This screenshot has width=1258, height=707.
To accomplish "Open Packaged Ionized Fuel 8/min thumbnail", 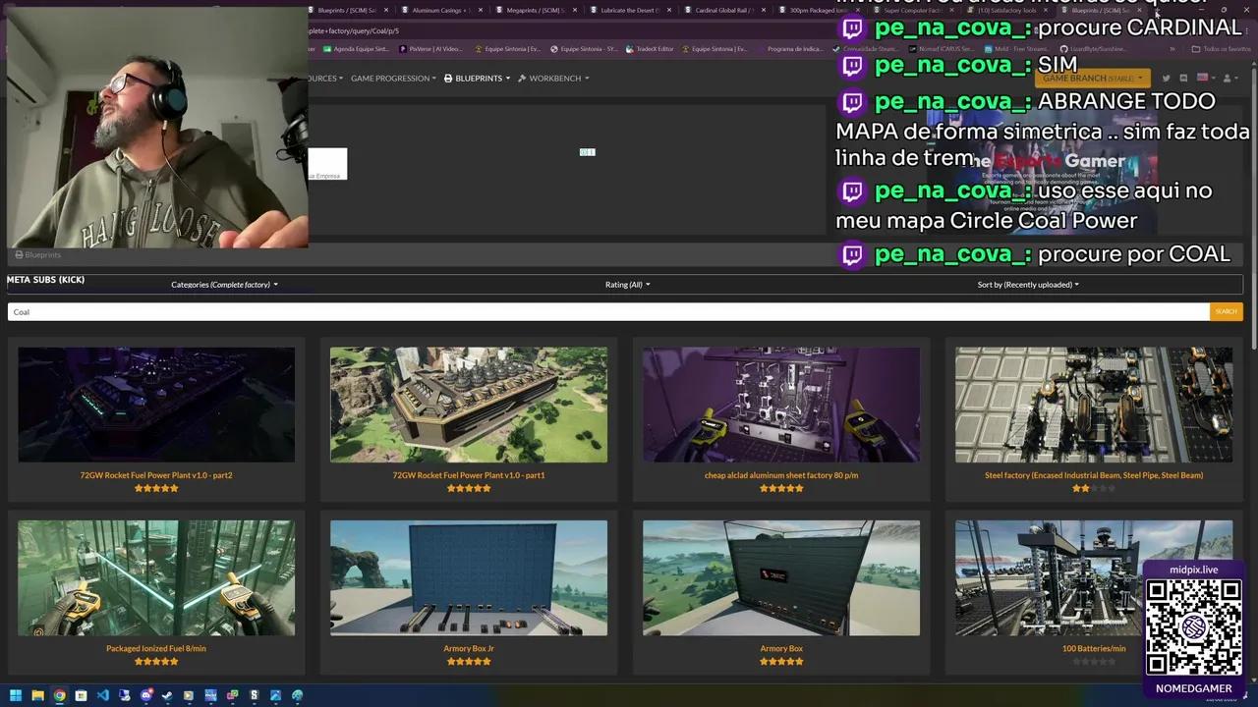I will 156,578.
